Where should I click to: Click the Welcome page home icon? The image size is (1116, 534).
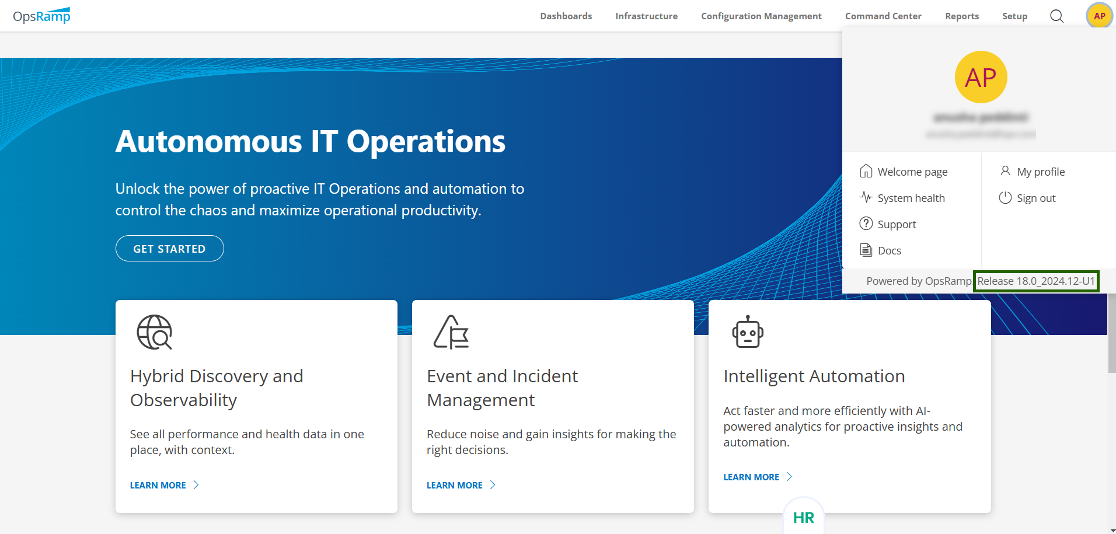(x=866, y=171)
